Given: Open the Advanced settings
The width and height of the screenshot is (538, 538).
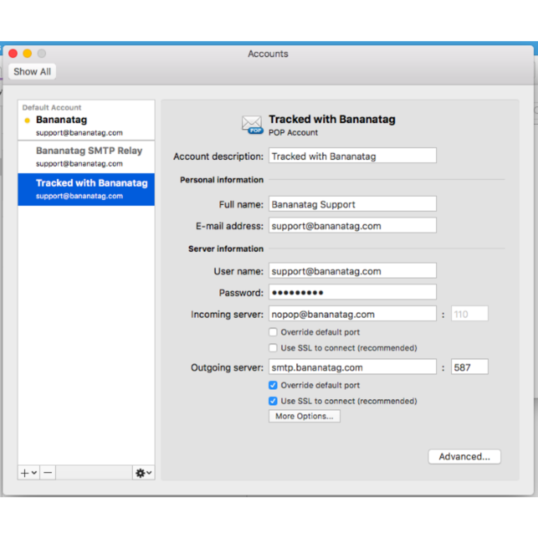Looking at the screenshot, I should pos(464,456).
